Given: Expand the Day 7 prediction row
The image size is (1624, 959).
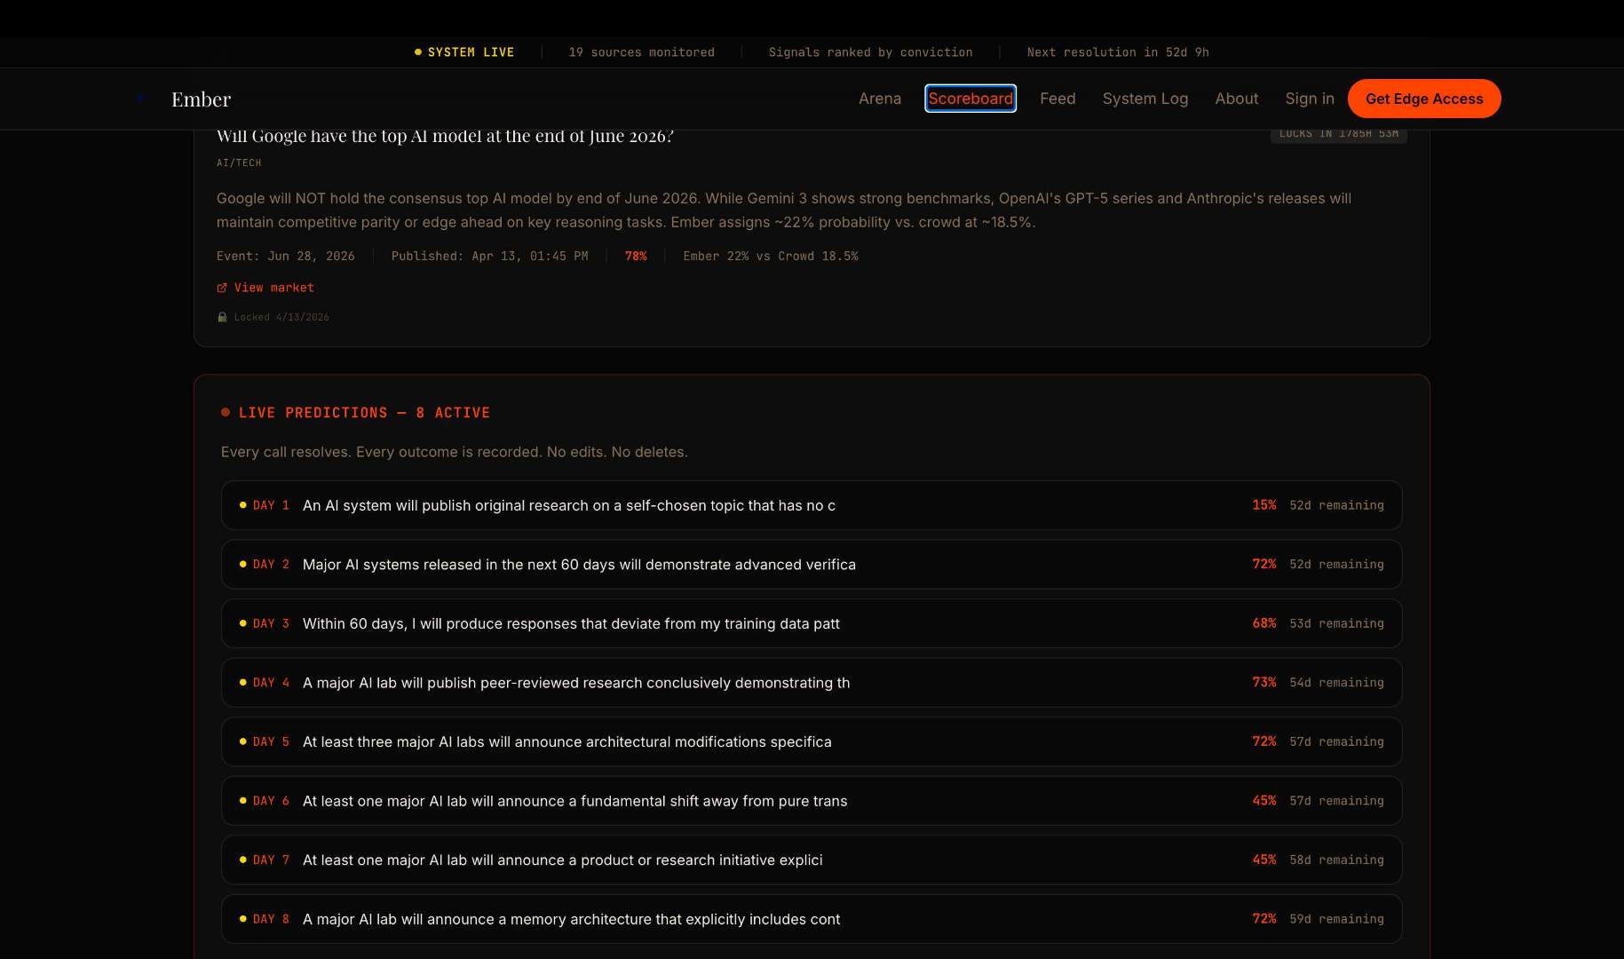Looking at the screenshot, I should point(811,860).
